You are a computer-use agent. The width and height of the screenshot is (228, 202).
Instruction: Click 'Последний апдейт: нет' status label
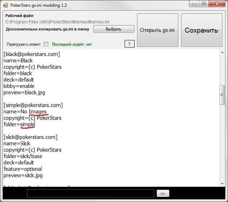point(72,44)
